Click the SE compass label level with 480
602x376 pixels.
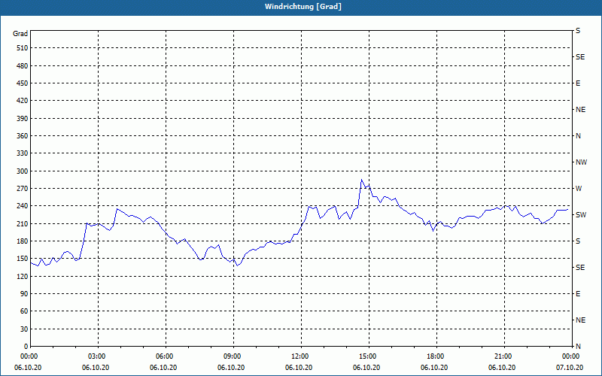coord(580,57)
